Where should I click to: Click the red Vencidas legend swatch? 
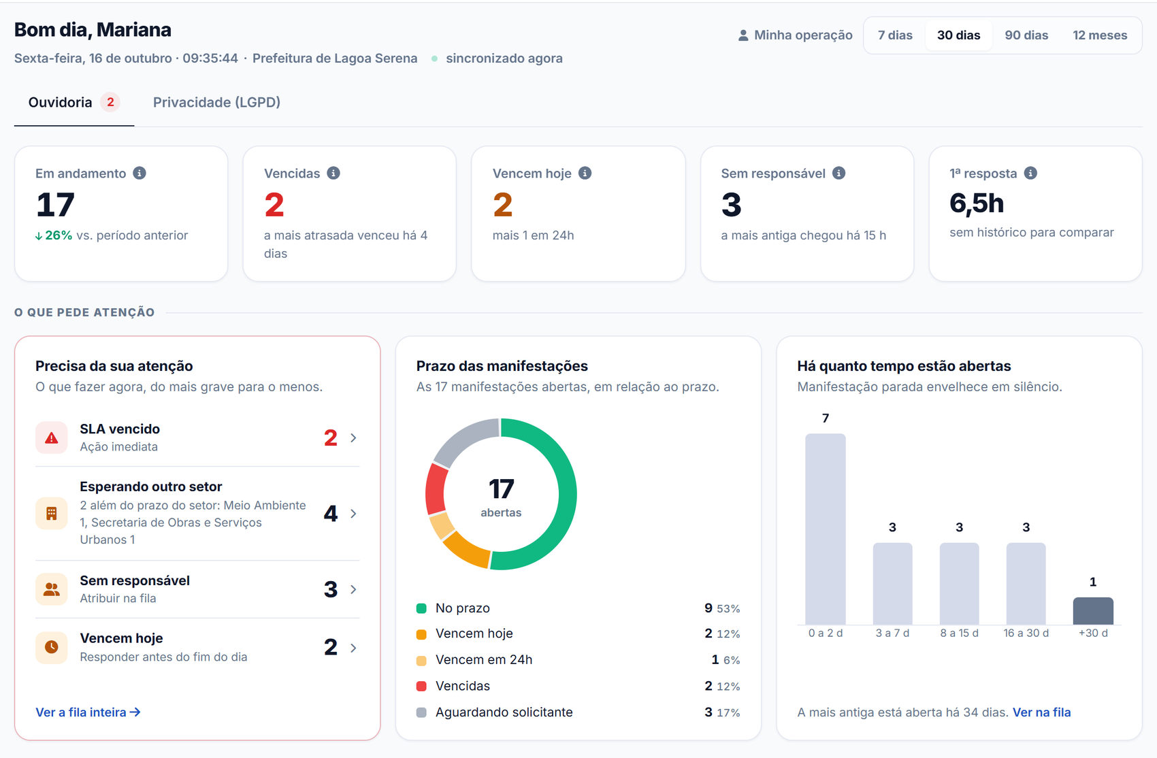421,687
